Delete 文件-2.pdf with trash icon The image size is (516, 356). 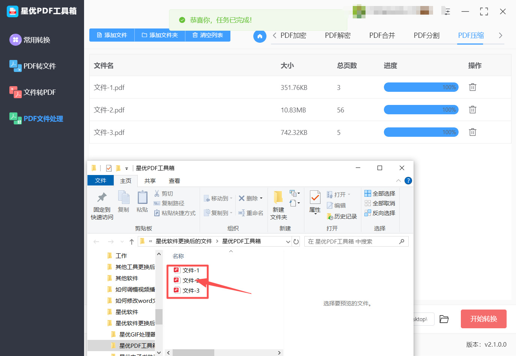[x=472, y=109]
